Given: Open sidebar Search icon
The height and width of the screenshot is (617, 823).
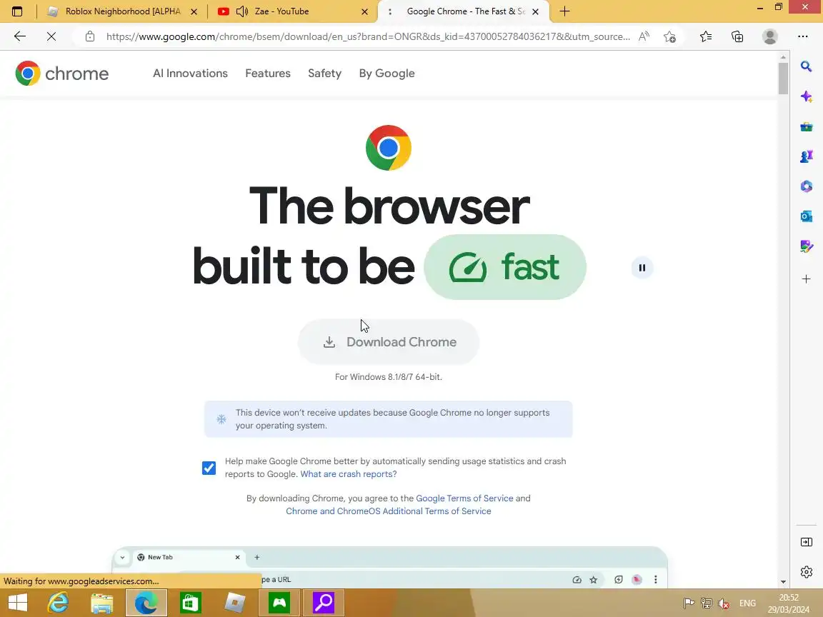Looking at the screenshot, I should pyautogui.click(x=806, y=66).
